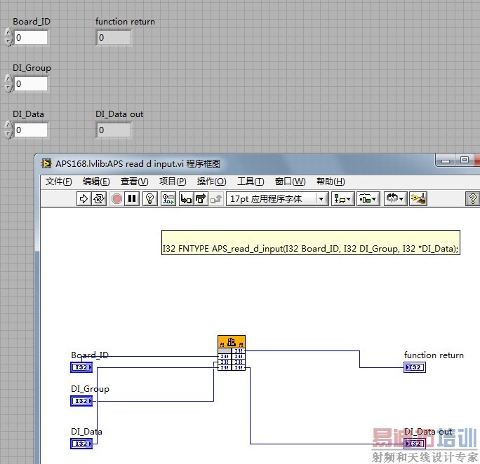Toggle the Retain Wire Values button
Screen dimensions: 480x464
point(168,198)
